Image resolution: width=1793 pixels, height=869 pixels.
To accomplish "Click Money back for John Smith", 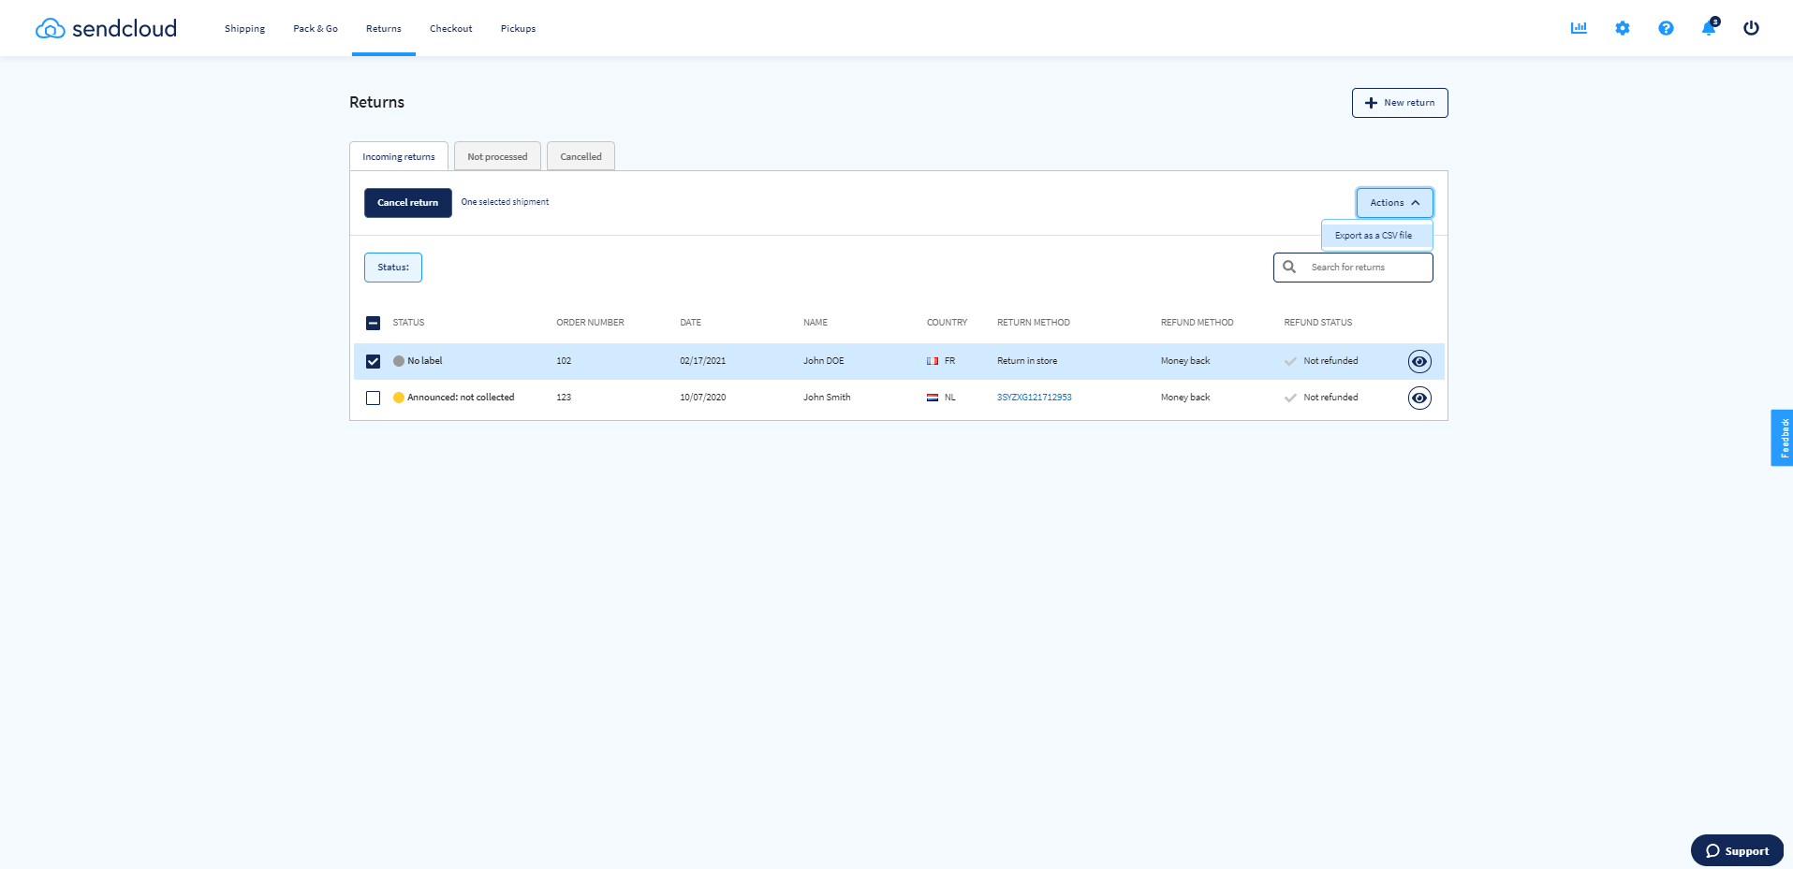I will pyautogui.click(x=1185, y=398).
